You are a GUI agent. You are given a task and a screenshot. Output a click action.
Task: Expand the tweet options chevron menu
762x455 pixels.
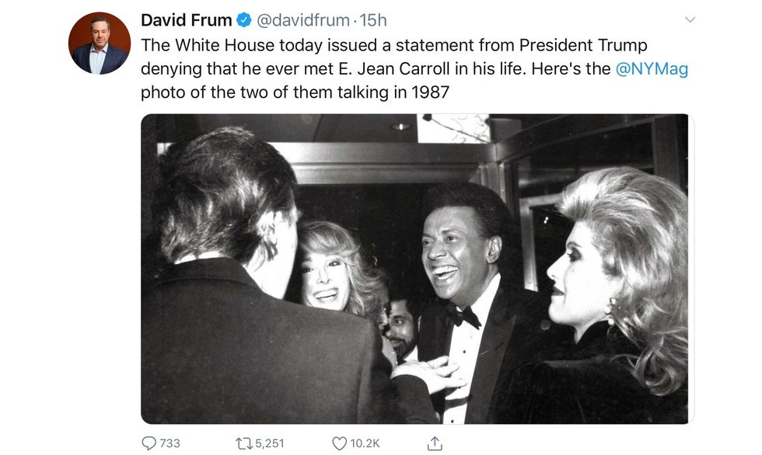(689, 19)
